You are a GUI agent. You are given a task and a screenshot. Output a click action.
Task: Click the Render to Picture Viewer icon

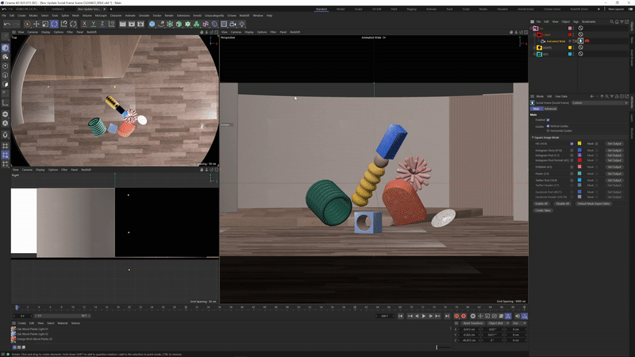pos(130,25)
